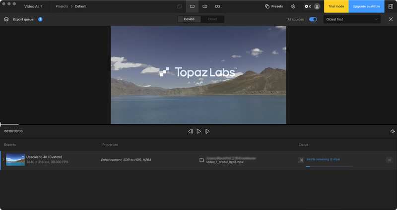The height and width of the screenshot is (210, 397).
Task: Click the 00:00:00:00 timecode
Action: (x=13, y=131)
